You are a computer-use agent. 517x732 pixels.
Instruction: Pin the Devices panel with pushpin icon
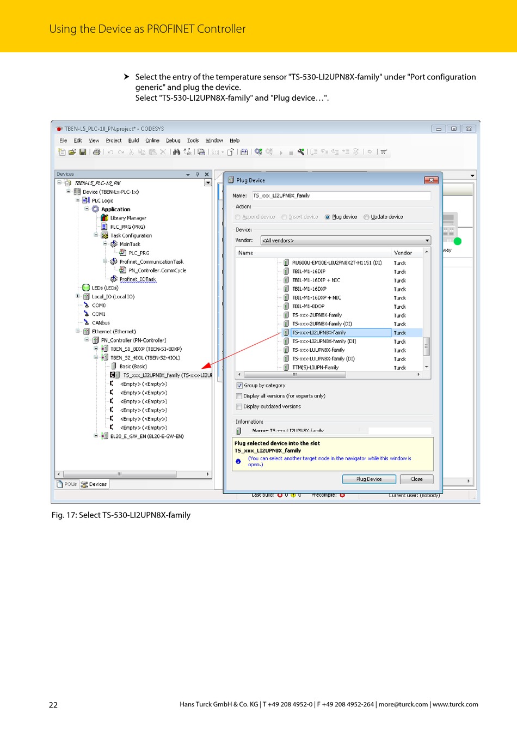click(x=197, y=174)
